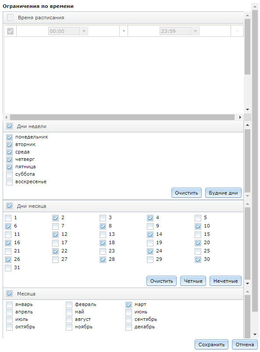Uncheck the Дни недели section checkbox
This screenshot has height=352, width=260.
(x=10, y=126)
